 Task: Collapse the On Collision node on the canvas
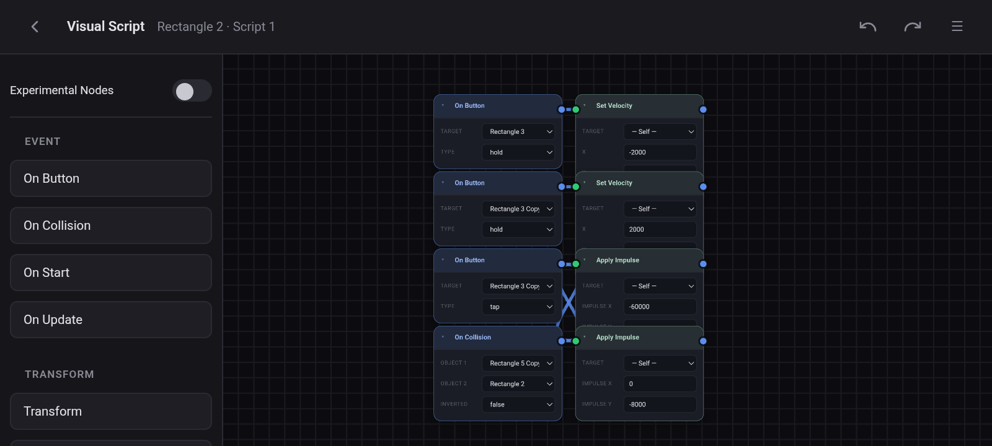point(443,337)
